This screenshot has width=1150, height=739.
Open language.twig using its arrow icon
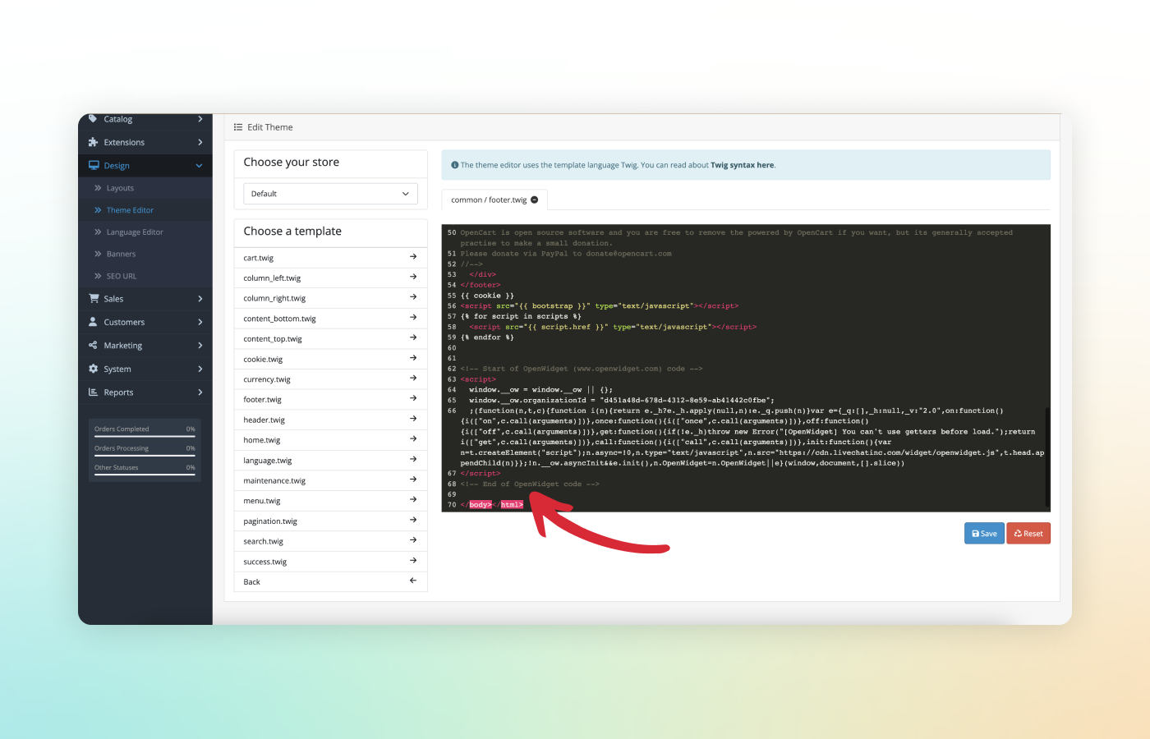click(413, 460)
